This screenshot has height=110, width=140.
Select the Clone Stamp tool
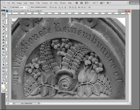(x=4, y=39)
